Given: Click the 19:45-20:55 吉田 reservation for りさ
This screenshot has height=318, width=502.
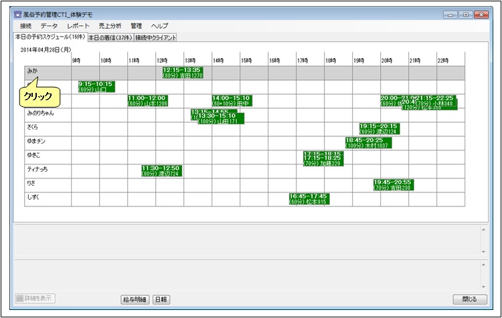Looking at the screenshot, I should click(393, 185).
